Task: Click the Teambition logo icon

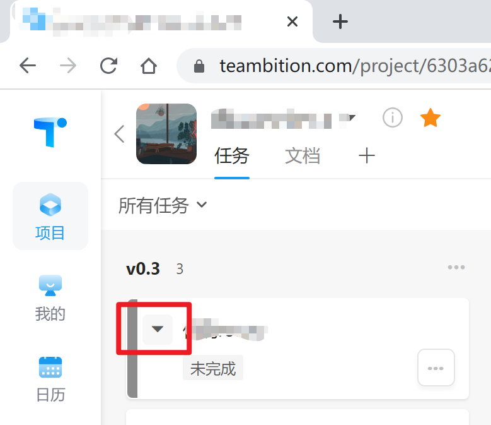Action: [50, 132]
